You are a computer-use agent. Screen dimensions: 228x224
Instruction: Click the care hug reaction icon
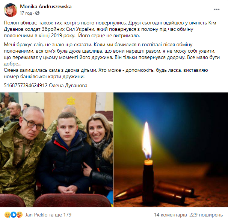click(20, 215)
